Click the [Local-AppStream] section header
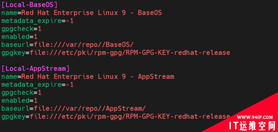The height and width of the screenshot is (132, 278). click(35, 68)
